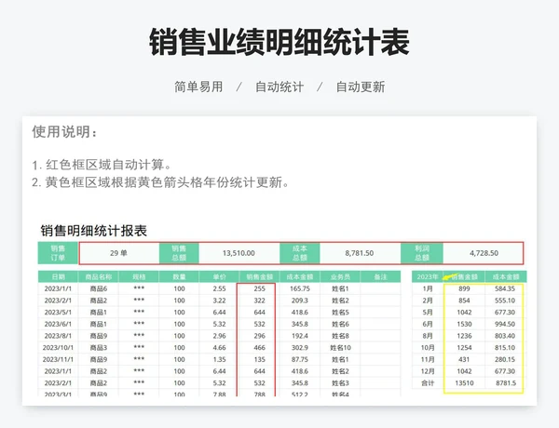
Task: Click instruction line 红色框区域自动计算
Action: point(102,165)
